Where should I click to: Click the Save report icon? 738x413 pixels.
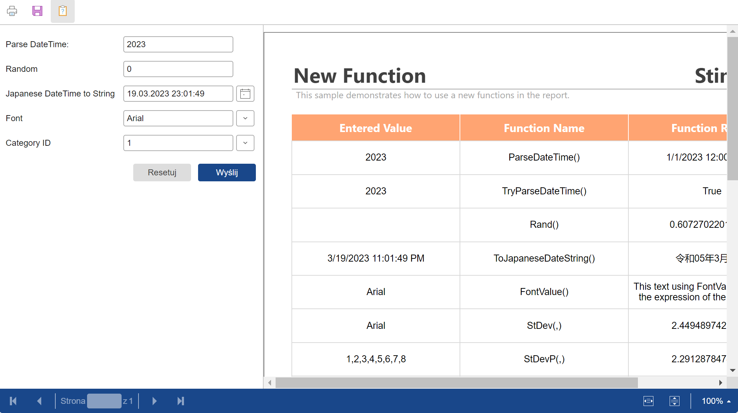[37, 11]
